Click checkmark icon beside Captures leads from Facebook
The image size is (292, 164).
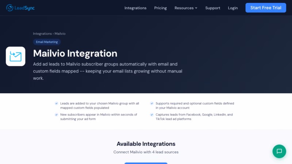click(152, 114)
